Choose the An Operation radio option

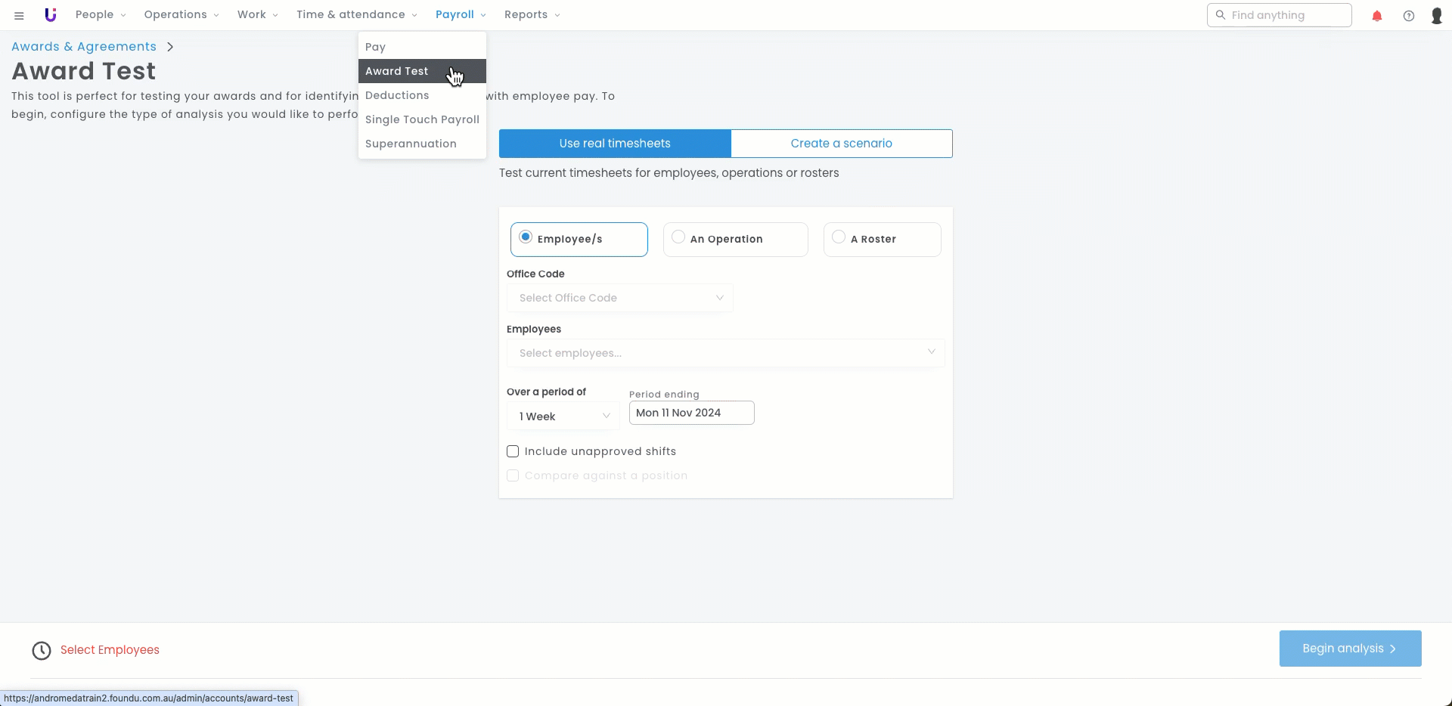click(678, 237)
